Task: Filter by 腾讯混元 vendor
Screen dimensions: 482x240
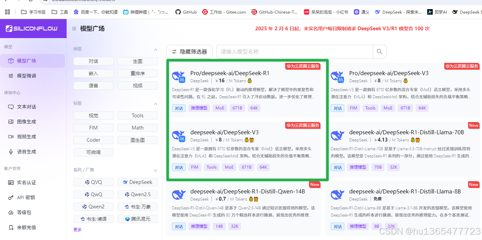Action: [138, 219]
